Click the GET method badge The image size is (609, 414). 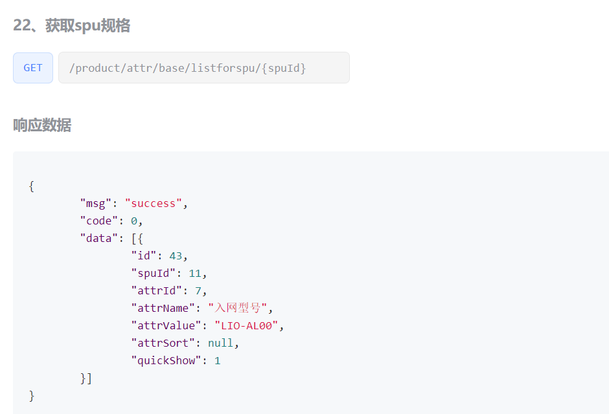pyautogui.click(x=33, y=68)
